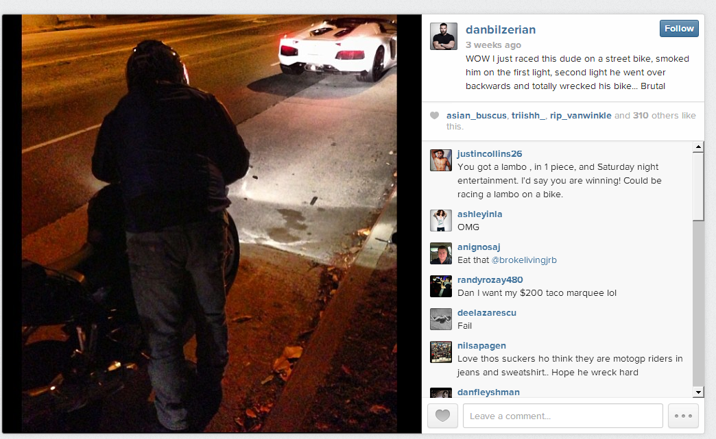716x439 pixels.
Task: Open rip_vanwinkle profile link
Action: coord(580,116)
